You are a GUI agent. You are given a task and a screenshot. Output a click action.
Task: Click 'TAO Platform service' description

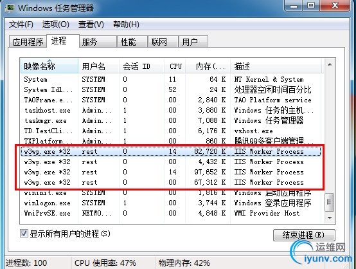point(272,100)
